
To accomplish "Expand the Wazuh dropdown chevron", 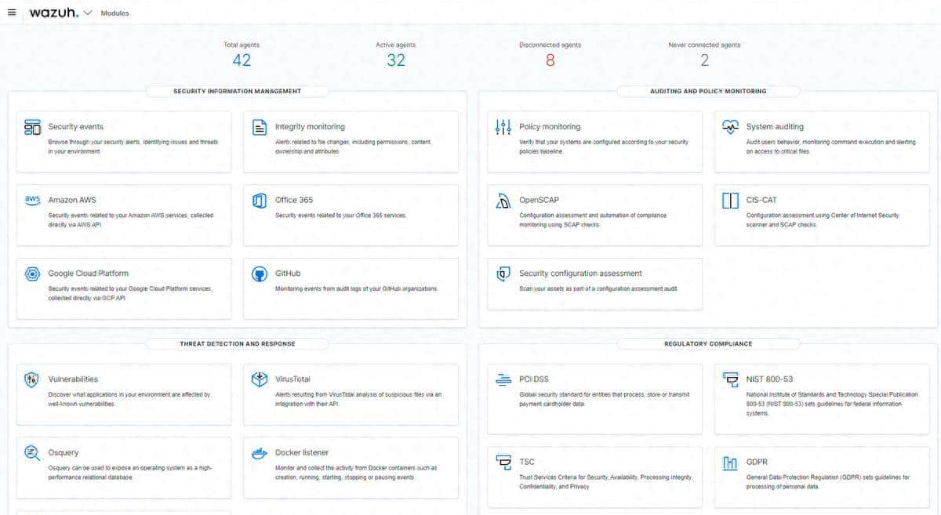I will click(87, 13).
